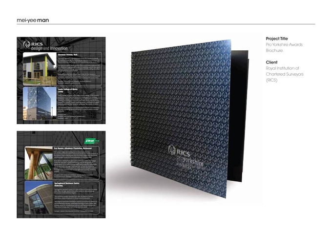This screenshot has height=235, width=332.
Task: Click the mei-yee man header name
Action: coord(33,21)
